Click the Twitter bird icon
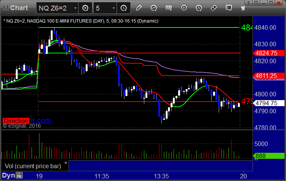This screenshot has width=286, height=181. (243, 8)
